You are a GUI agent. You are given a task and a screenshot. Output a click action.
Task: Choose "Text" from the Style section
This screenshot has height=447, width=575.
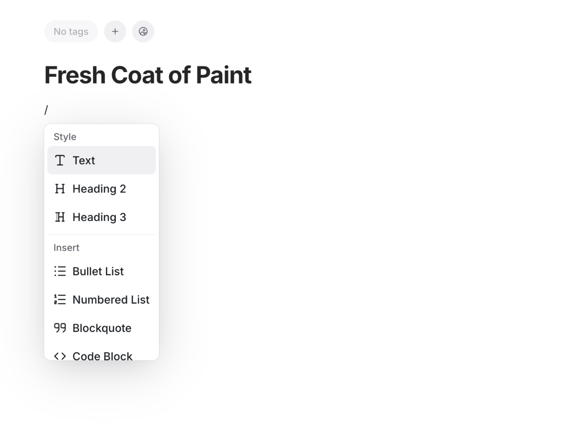coord(84,160)
